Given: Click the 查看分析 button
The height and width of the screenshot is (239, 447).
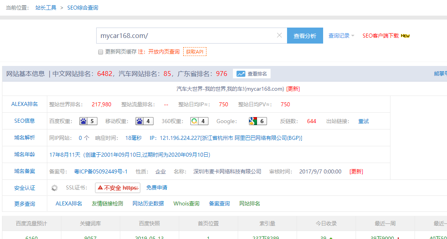Looking at the screenshot, I should [x=305, y=36].
